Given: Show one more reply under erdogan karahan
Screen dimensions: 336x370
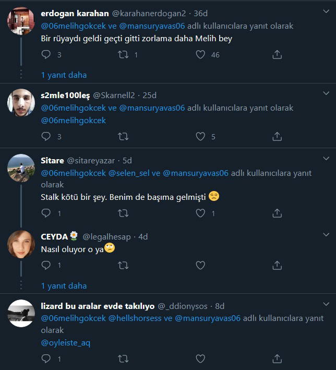Looking at the screenshot, I should click(64, 75).
